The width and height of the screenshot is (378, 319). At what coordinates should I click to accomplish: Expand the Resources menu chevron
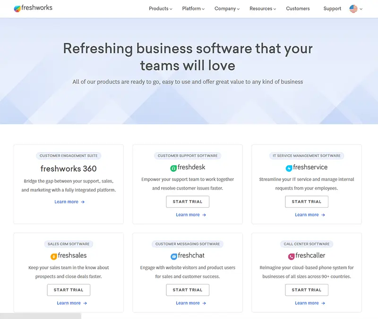tap(275, 9)
